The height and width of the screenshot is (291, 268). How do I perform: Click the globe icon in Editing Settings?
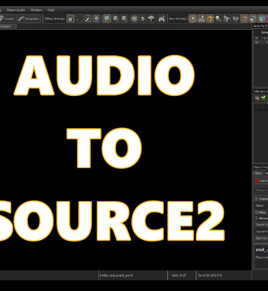pos(70,19)
